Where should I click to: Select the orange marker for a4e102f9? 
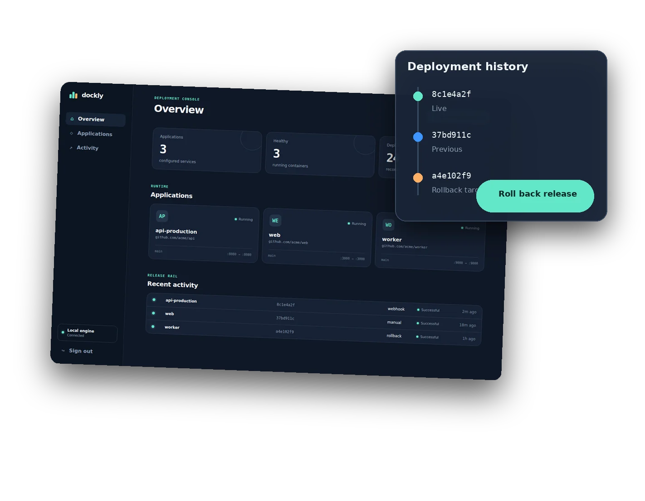[418, 178]
